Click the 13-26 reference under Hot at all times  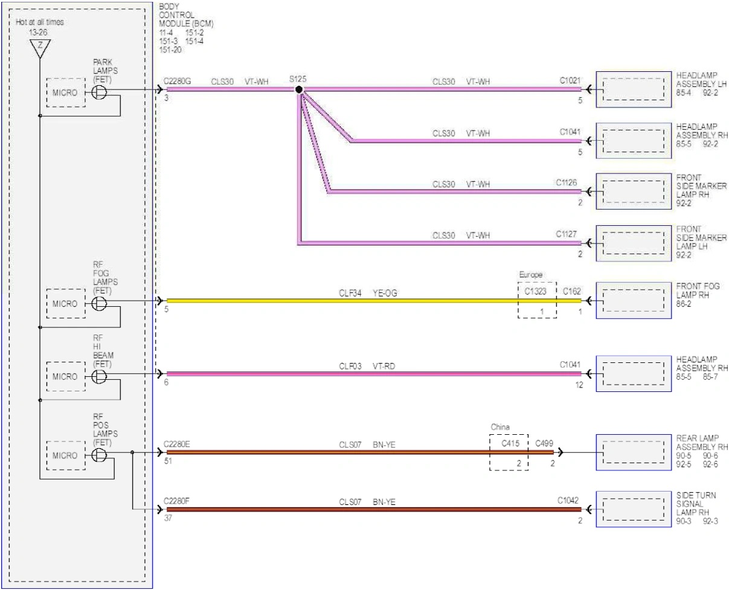[39, 31]
